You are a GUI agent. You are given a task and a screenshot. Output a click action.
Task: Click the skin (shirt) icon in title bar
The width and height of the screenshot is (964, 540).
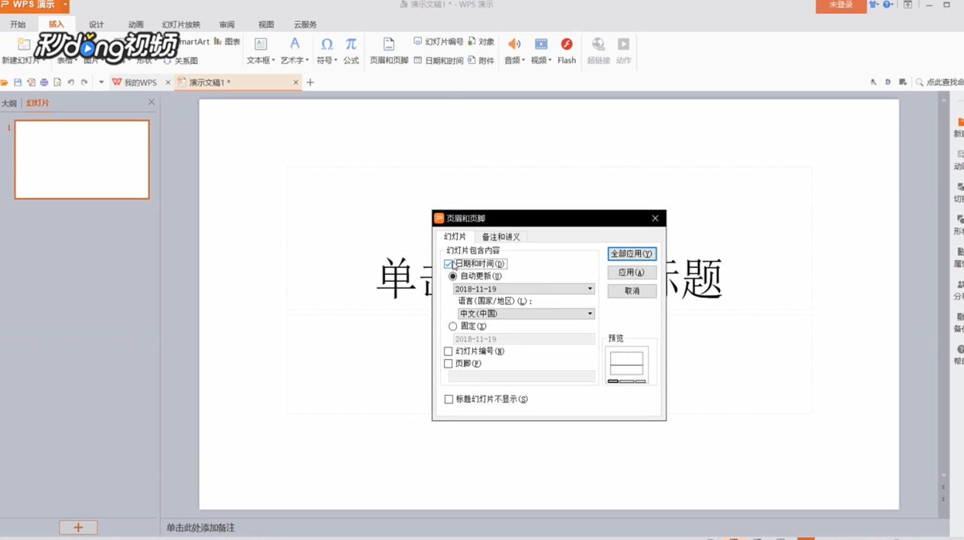click(873, 4)
